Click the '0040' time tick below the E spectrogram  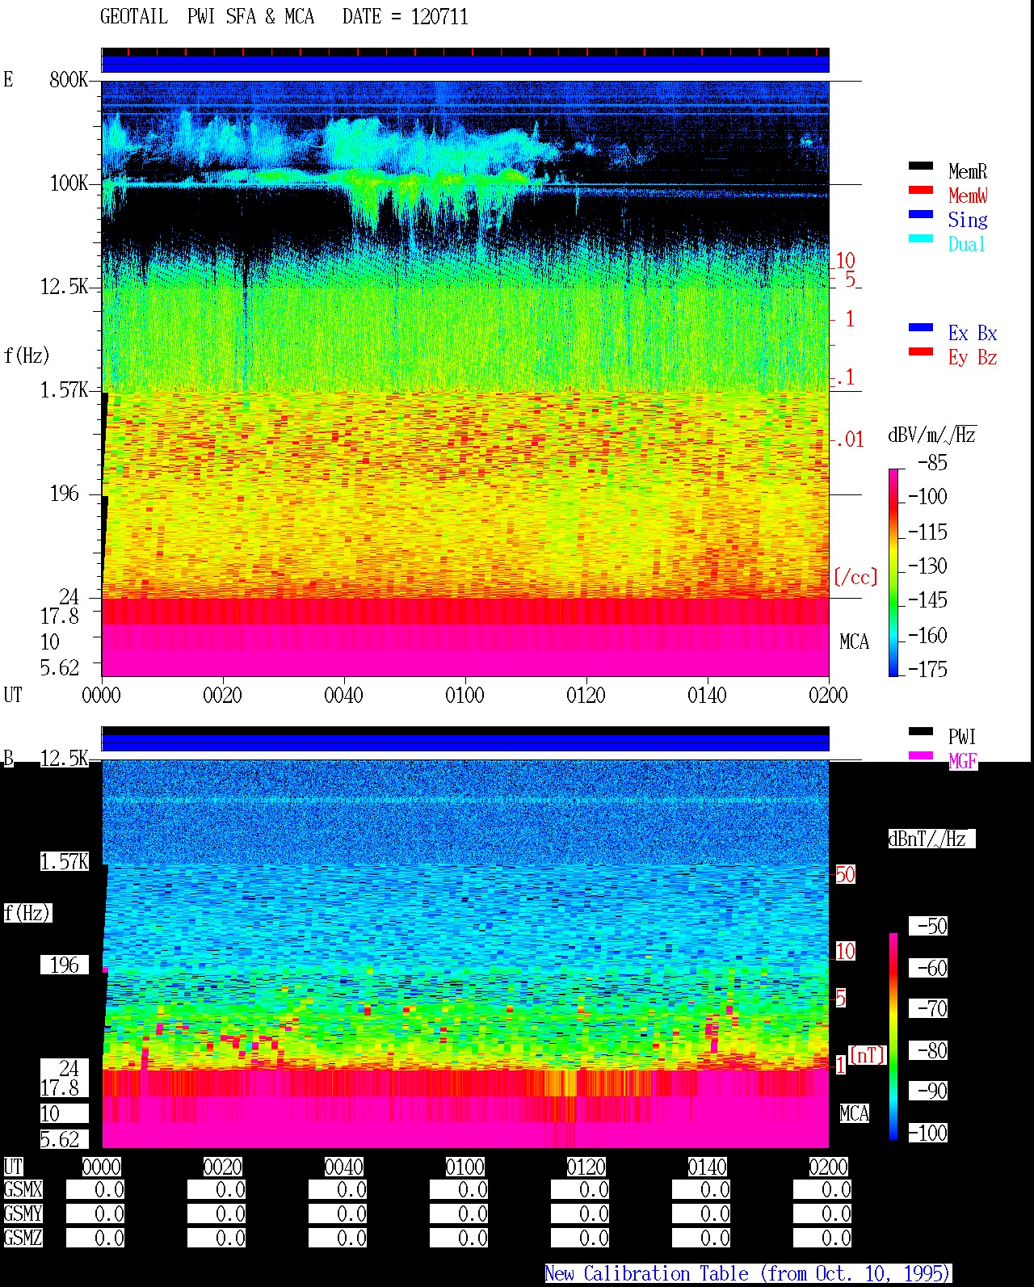[x=343, y=696]
